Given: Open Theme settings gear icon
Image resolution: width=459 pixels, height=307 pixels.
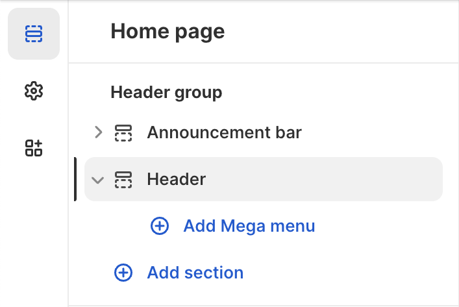Looking at the screenshot, I should click(x=33, y=91).
